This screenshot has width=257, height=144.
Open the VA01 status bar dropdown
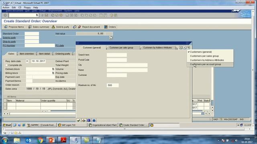tap(220, 119)
